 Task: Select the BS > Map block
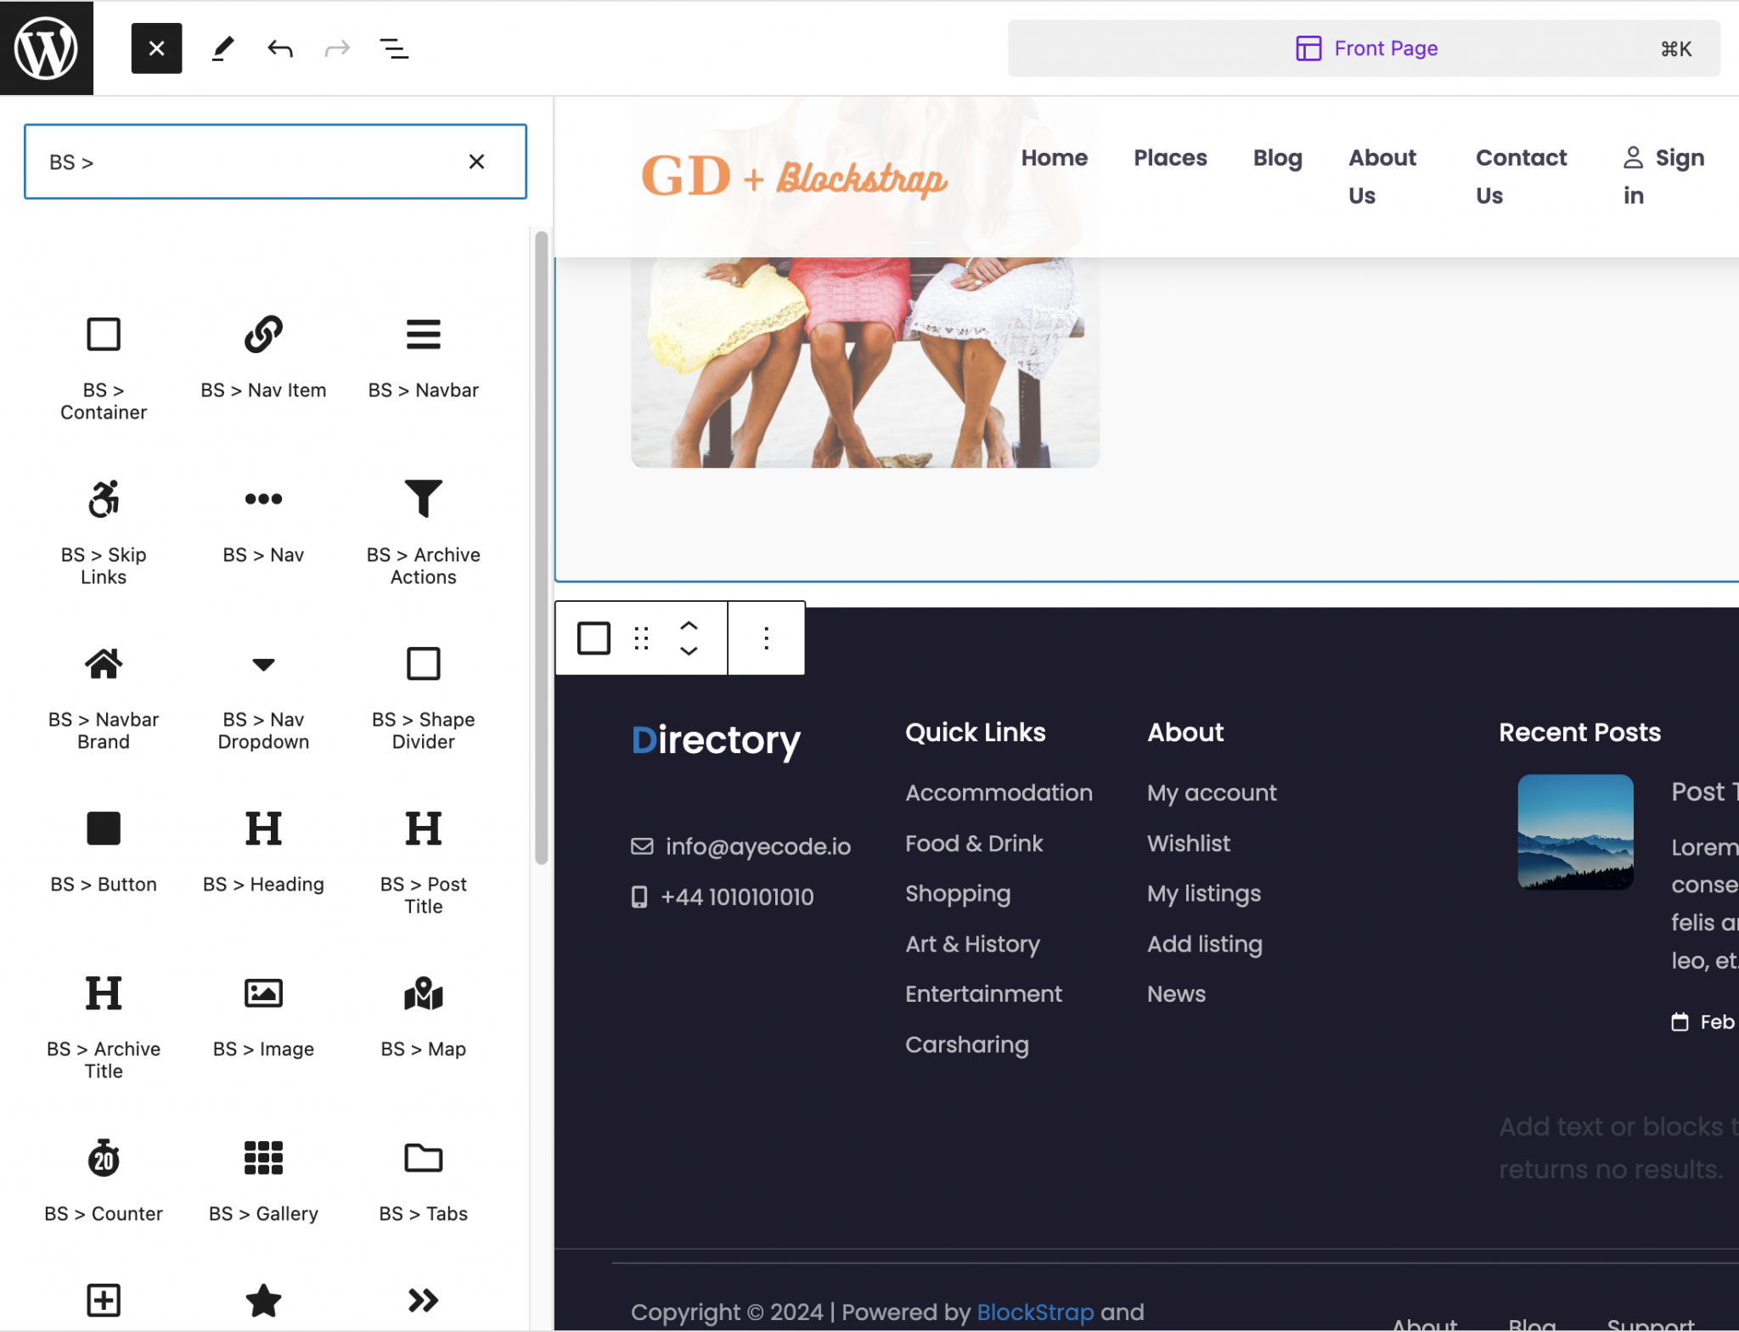point(422,1014)
